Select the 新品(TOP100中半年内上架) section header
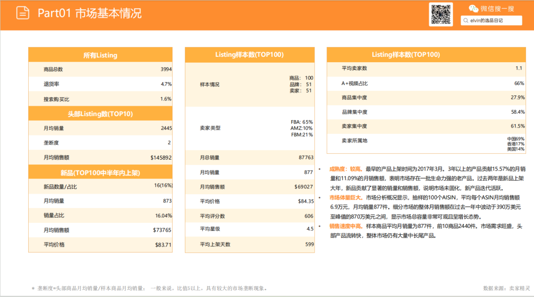Viewport: 534px width, 297px height. coord(100,171)
